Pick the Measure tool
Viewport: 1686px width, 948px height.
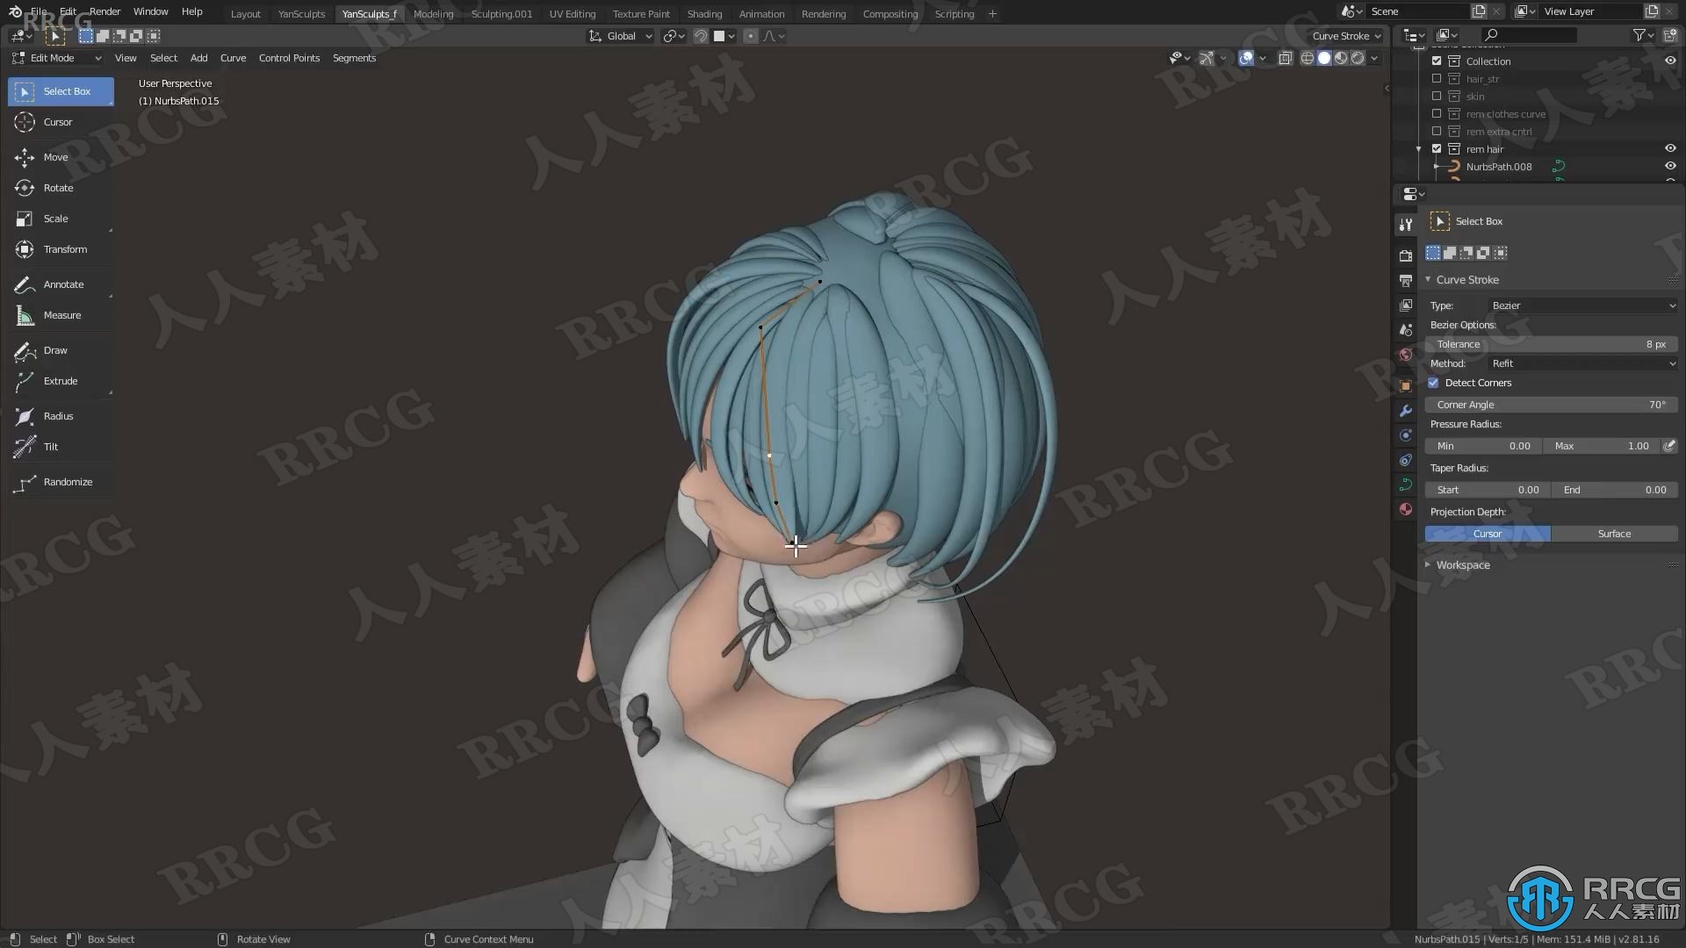(x=61, y=315)
